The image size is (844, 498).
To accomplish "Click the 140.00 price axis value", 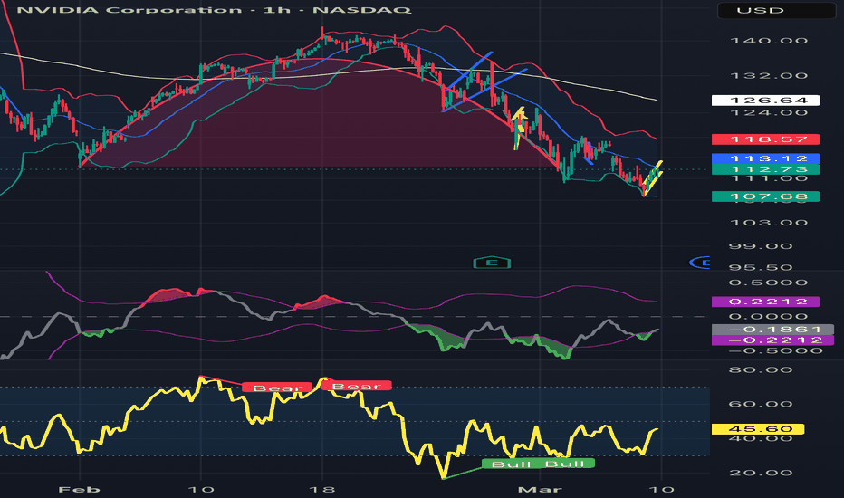I will click(768, 41).
